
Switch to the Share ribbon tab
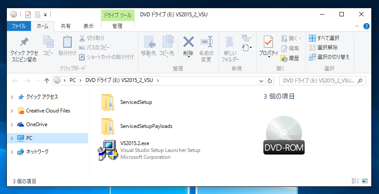point(65,26)
